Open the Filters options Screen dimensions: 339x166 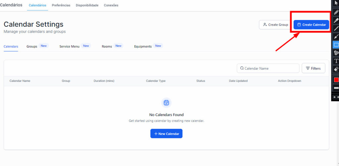coord(313,68)
